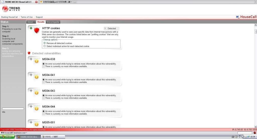Click the yellow warning icon for MS04-043
This screenshot has height=139, width=257.
tap(36, 93)
